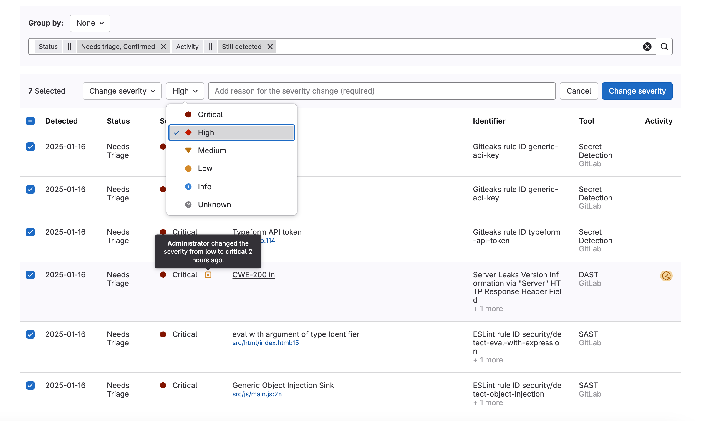
Task: Uncheck the Generic Object Injection Sink row
Action: [x=30, y=385]
